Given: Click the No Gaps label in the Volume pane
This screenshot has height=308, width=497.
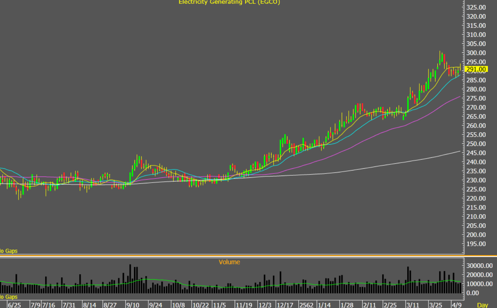Looking at the screenshot, I should coord(8,297).
